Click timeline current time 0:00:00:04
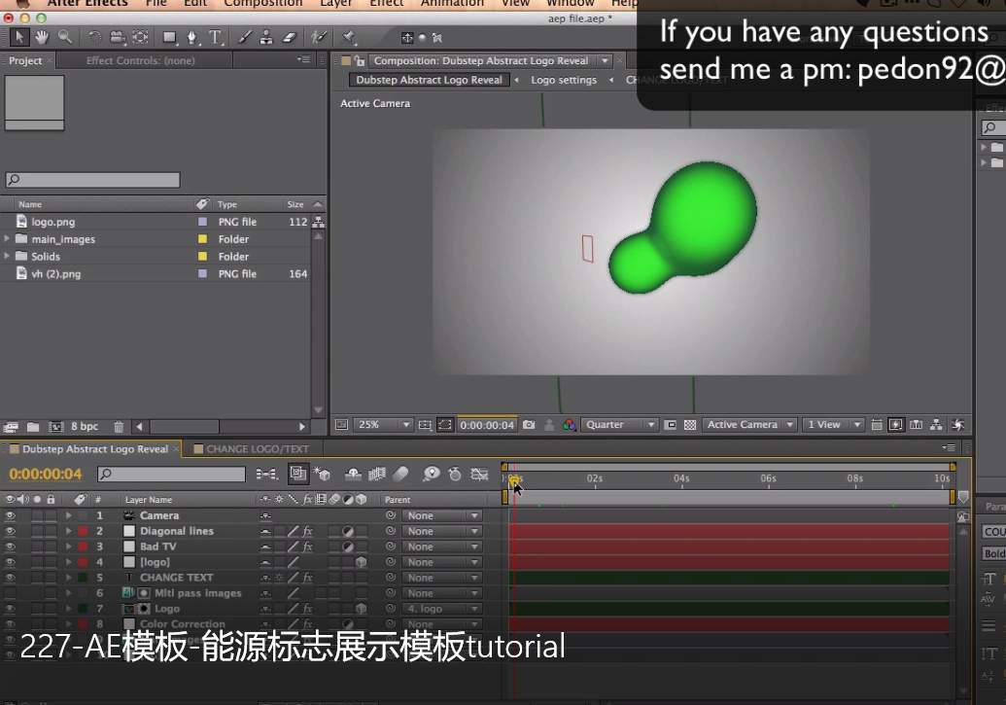Image resolution: width=1006 pixels, height=705 pixels. click(x=46, y=474)
